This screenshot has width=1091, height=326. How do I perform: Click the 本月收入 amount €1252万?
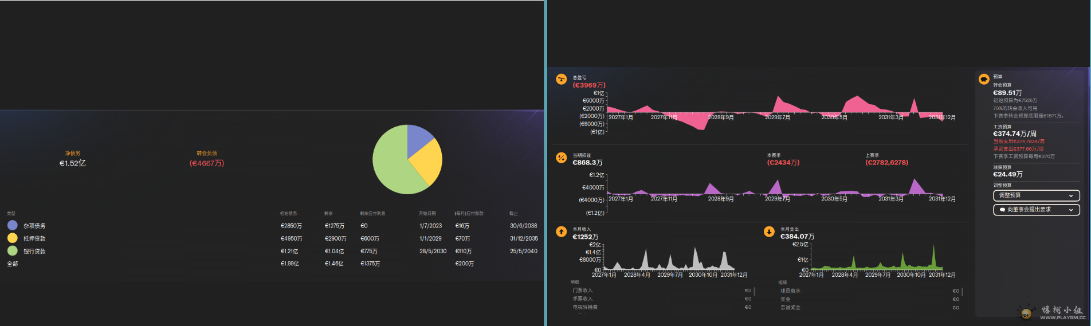586,237
